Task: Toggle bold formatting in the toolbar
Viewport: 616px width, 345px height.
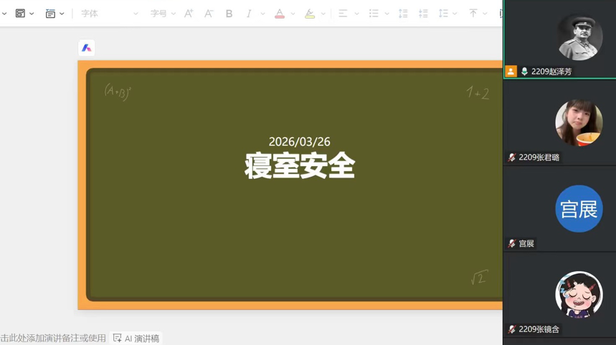Action: pos(229,14)
